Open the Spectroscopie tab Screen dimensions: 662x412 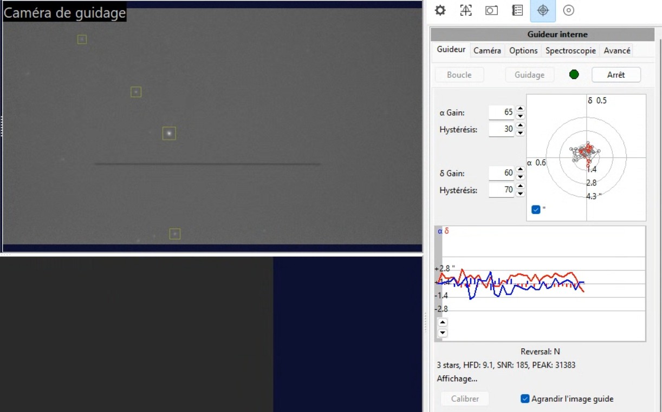click(x=570, y=50)
